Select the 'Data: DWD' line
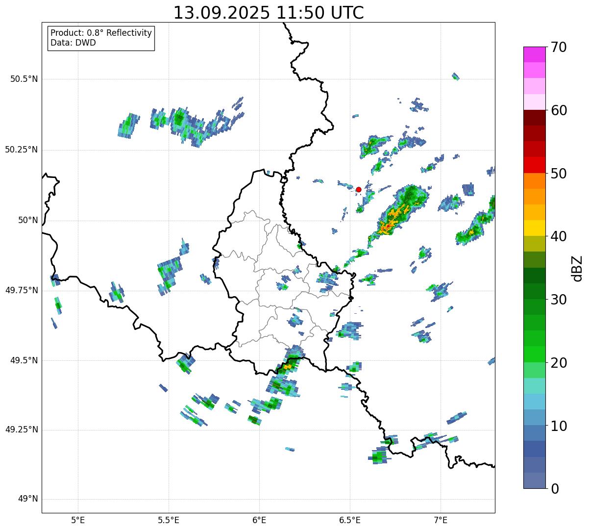 (74, 43)
